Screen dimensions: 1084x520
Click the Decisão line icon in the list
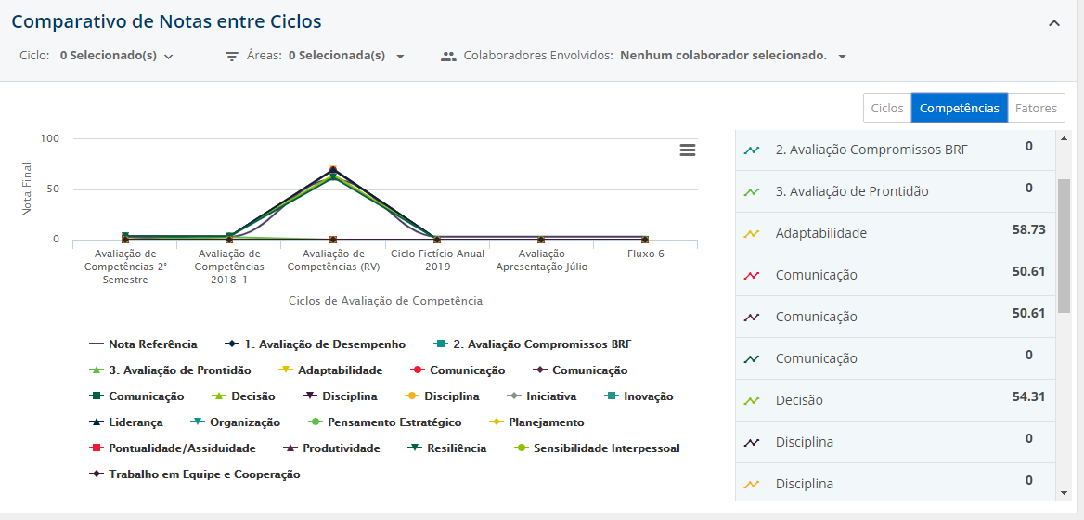752,400
